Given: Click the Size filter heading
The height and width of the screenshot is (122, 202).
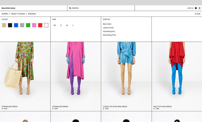Looking at the screenshot, I should pos(54,19).
